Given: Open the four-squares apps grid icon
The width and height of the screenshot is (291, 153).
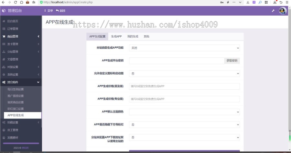Looking at the screenshot, I should coord(266,2).
